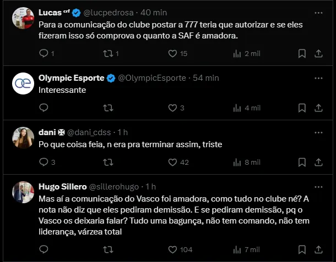Open the @dani_cdss profile handle

[x=90, y=132]
